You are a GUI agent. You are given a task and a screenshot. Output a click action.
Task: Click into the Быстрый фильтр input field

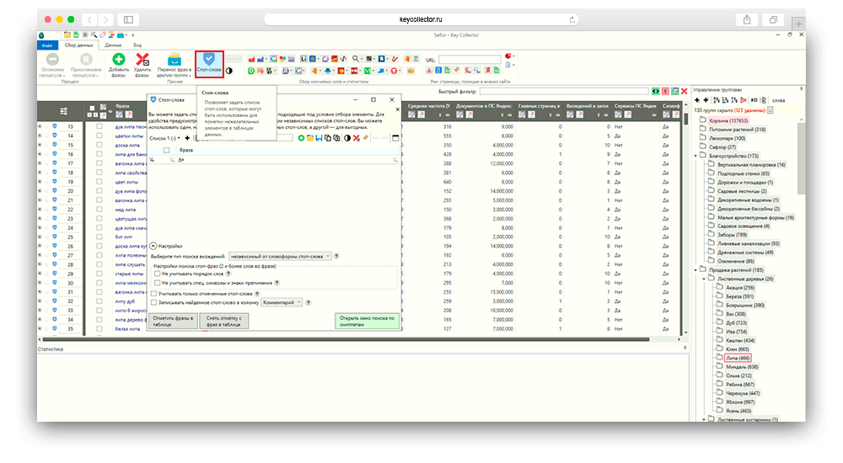[564, 91]
